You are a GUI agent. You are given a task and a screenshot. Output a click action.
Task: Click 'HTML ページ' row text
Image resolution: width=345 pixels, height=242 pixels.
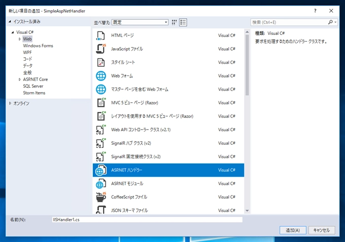tap(122, 35)
